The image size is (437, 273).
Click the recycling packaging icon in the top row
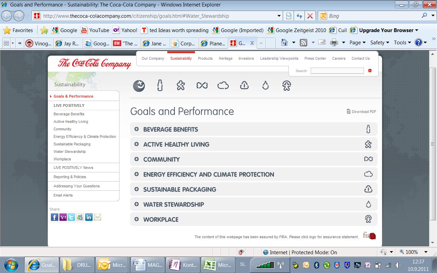tap(244, 85)
